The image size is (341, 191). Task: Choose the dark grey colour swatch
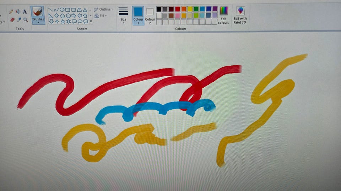pyautogui.click(x=165, y=9)
